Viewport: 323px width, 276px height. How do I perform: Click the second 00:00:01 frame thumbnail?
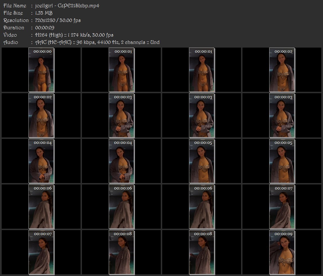[202, 70]
